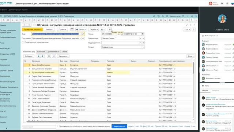Toggle Редактируется только автором checkbox
This screenshot has width=234, height=132.
23,43
